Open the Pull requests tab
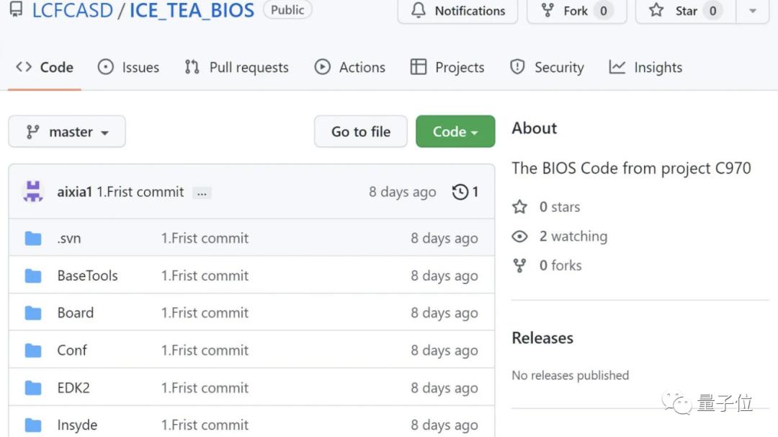This screenshot has width=778, height=437. tap(236, 67)
